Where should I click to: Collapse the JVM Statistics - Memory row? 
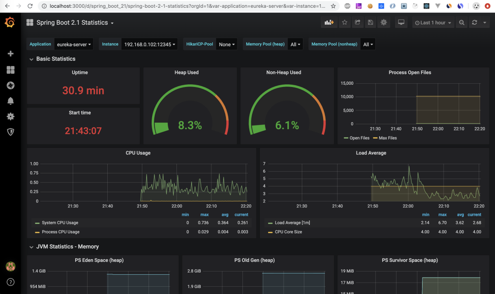point(64,247)
